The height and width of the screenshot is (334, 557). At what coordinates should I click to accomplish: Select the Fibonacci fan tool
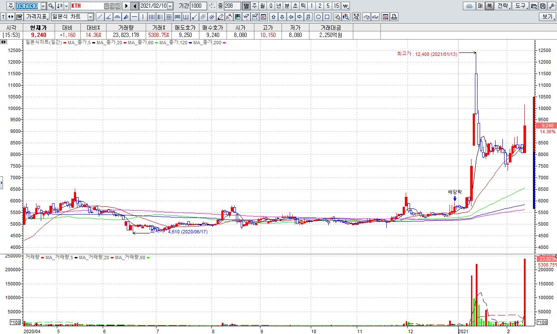pos(125,17)
